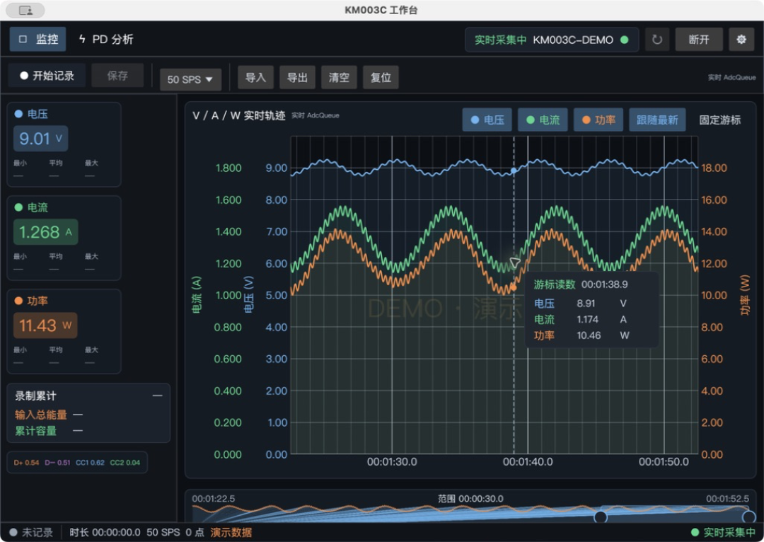Open the PD 分析 tab
This screenshot has height=542, width=764.
pos(105,39)
